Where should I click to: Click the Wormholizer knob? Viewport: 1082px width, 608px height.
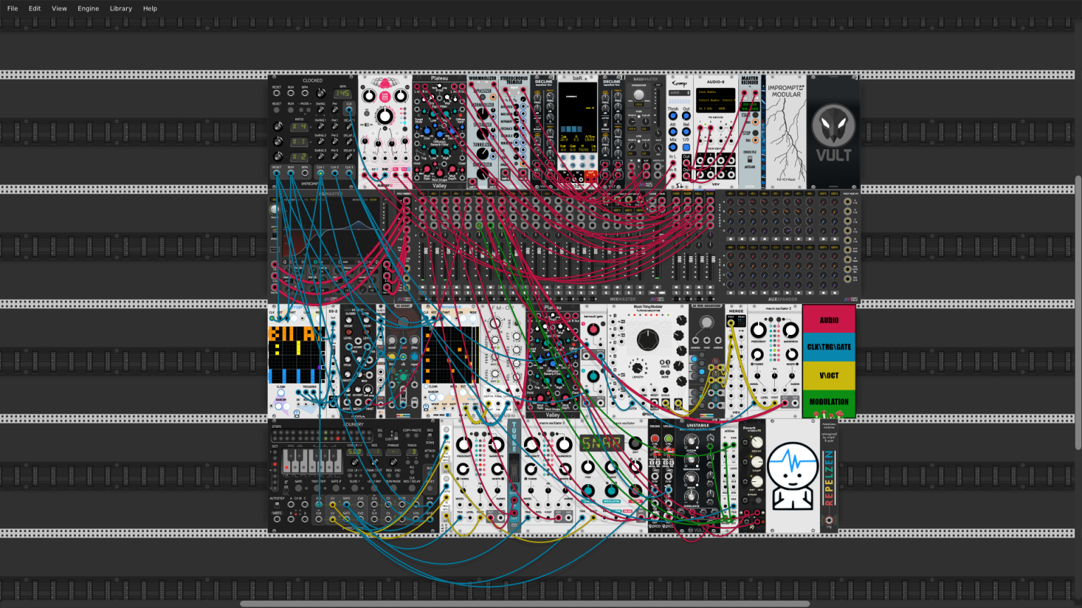(x=483, y=113)
